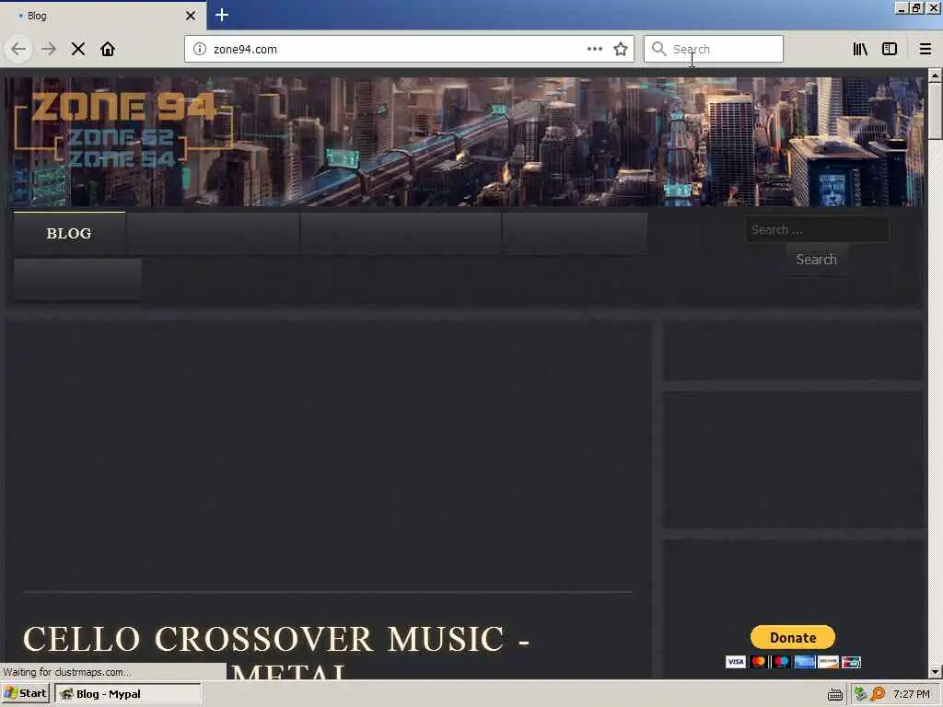The height and width of the screenshot is (707, 943).
Task: Click the forward navigation arrow
Action: (49, 49)
